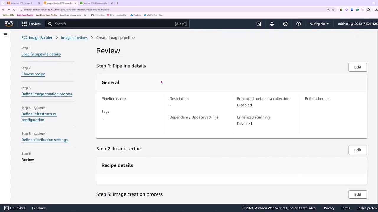Open the Kubecon2024 bookmark
This screenshot has width=378, height=212.
[x=8, y=15]
